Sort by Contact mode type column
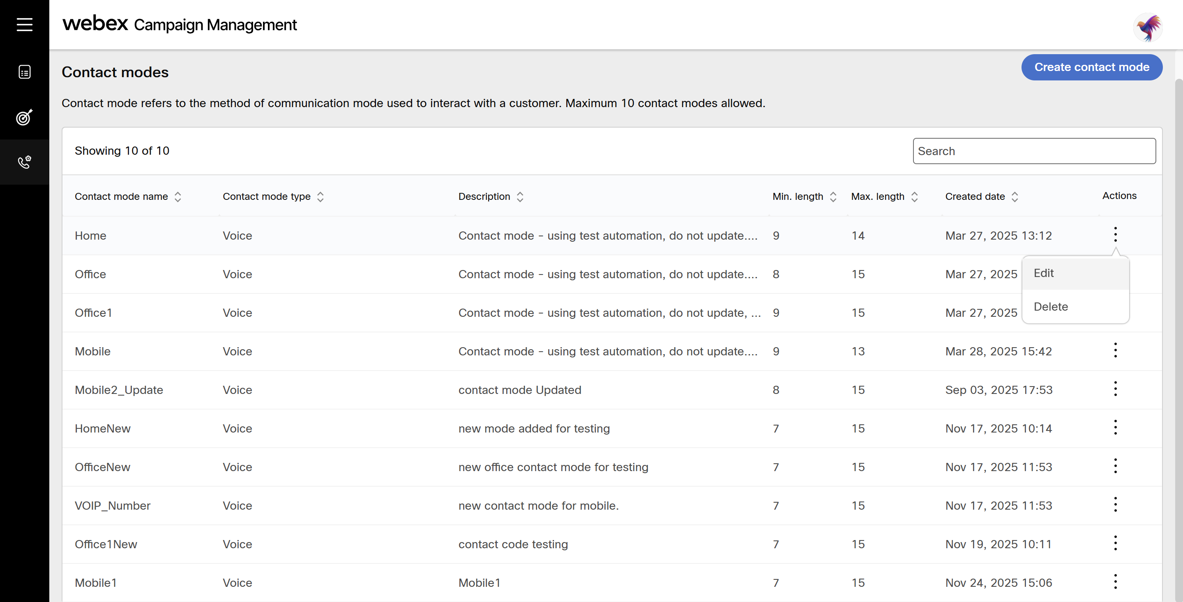This screenshot has width=1183, height=602. (x=321, y=197)
